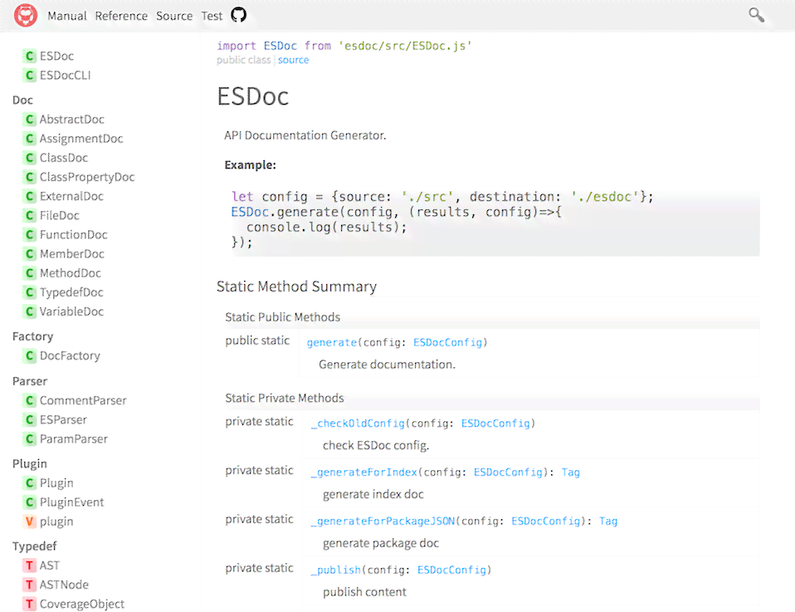Click the class icon beside ExternalDoc
The width and height of the screenshot is (795, 612).
pyautogui.click(x=29, y=196)
